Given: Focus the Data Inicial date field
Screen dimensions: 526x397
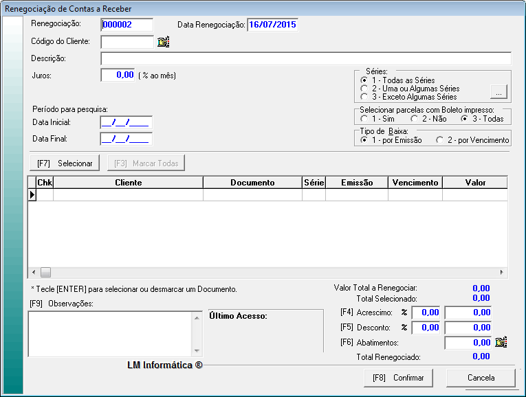Looking at the screenshot, I should pyautogui.click(x=126, y=122).
